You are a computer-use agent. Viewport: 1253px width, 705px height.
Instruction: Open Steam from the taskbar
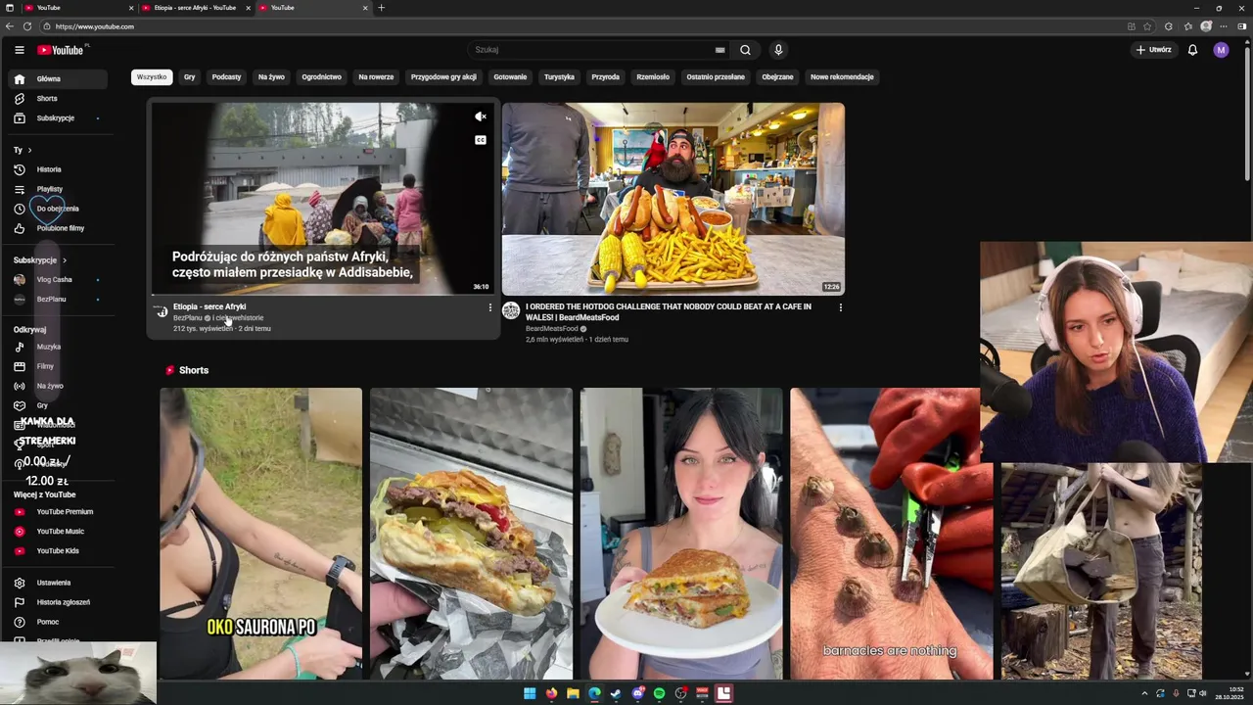pyautogui.click(x=616, y=693)
